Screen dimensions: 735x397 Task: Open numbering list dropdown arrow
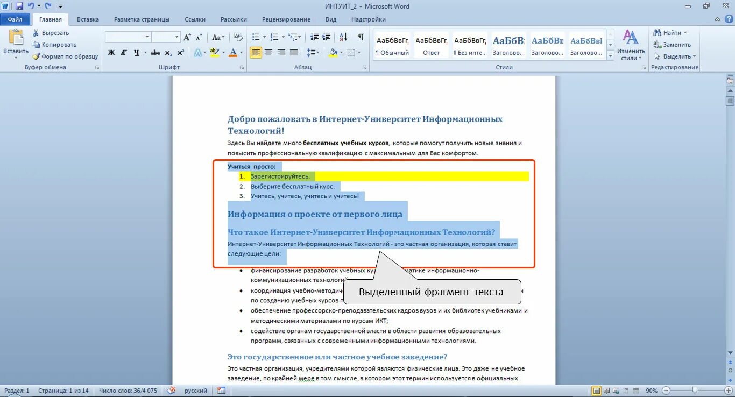[x=283, y=37]
